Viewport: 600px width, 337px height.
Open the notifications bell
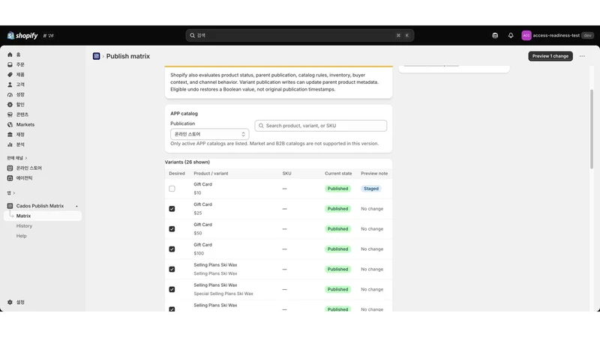click(x=511, y=35)
